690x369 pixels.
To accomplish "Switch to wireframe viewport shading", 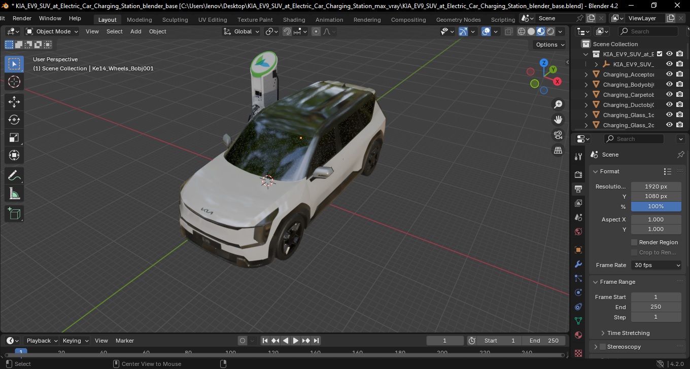I will point(522,31).
